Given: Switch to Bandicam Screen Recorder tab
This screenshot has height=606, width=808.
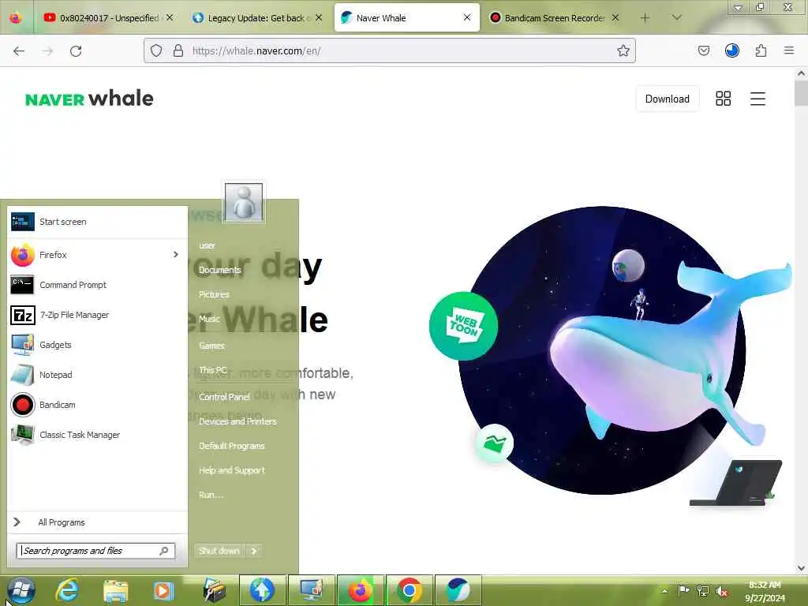Looking at the screenshot, I should click(554, 17).
